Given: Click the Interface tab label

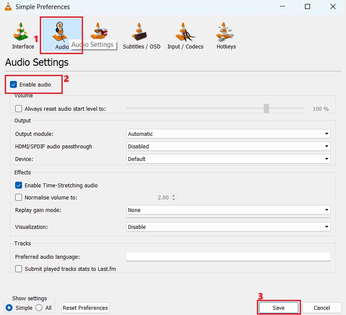Looking at the screenshot, I should [x=23, y=47].
